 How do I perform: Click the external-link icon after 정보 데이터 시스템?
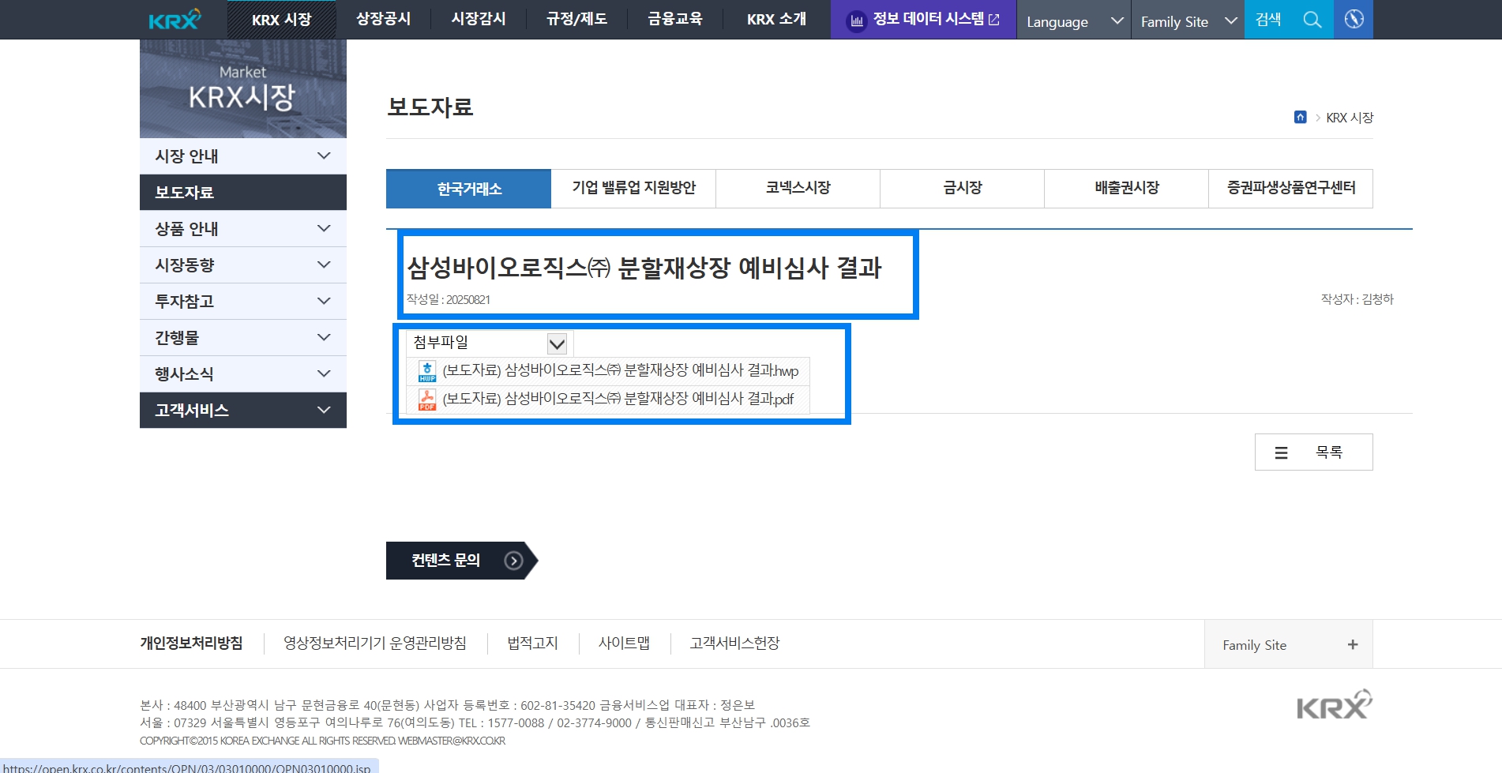[994, 20]
